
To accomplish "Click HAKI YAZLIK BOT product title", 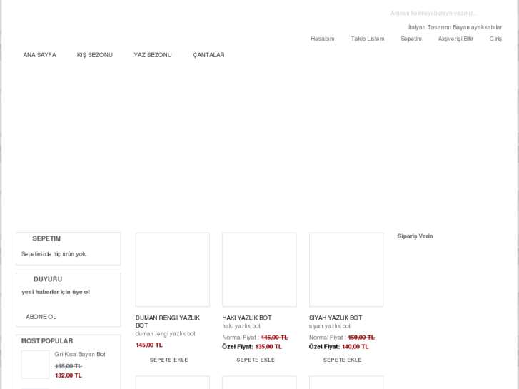I will coord(247,318).
